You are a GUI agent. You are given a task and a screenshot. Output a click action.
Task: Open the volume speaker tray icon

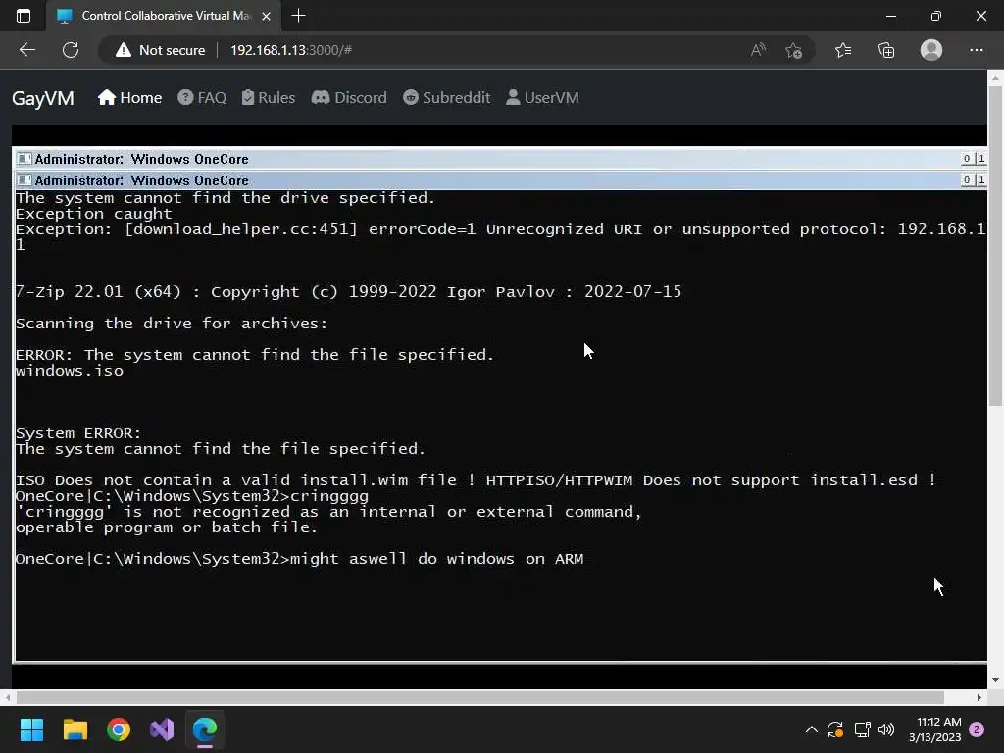click(x=886, y=729)
